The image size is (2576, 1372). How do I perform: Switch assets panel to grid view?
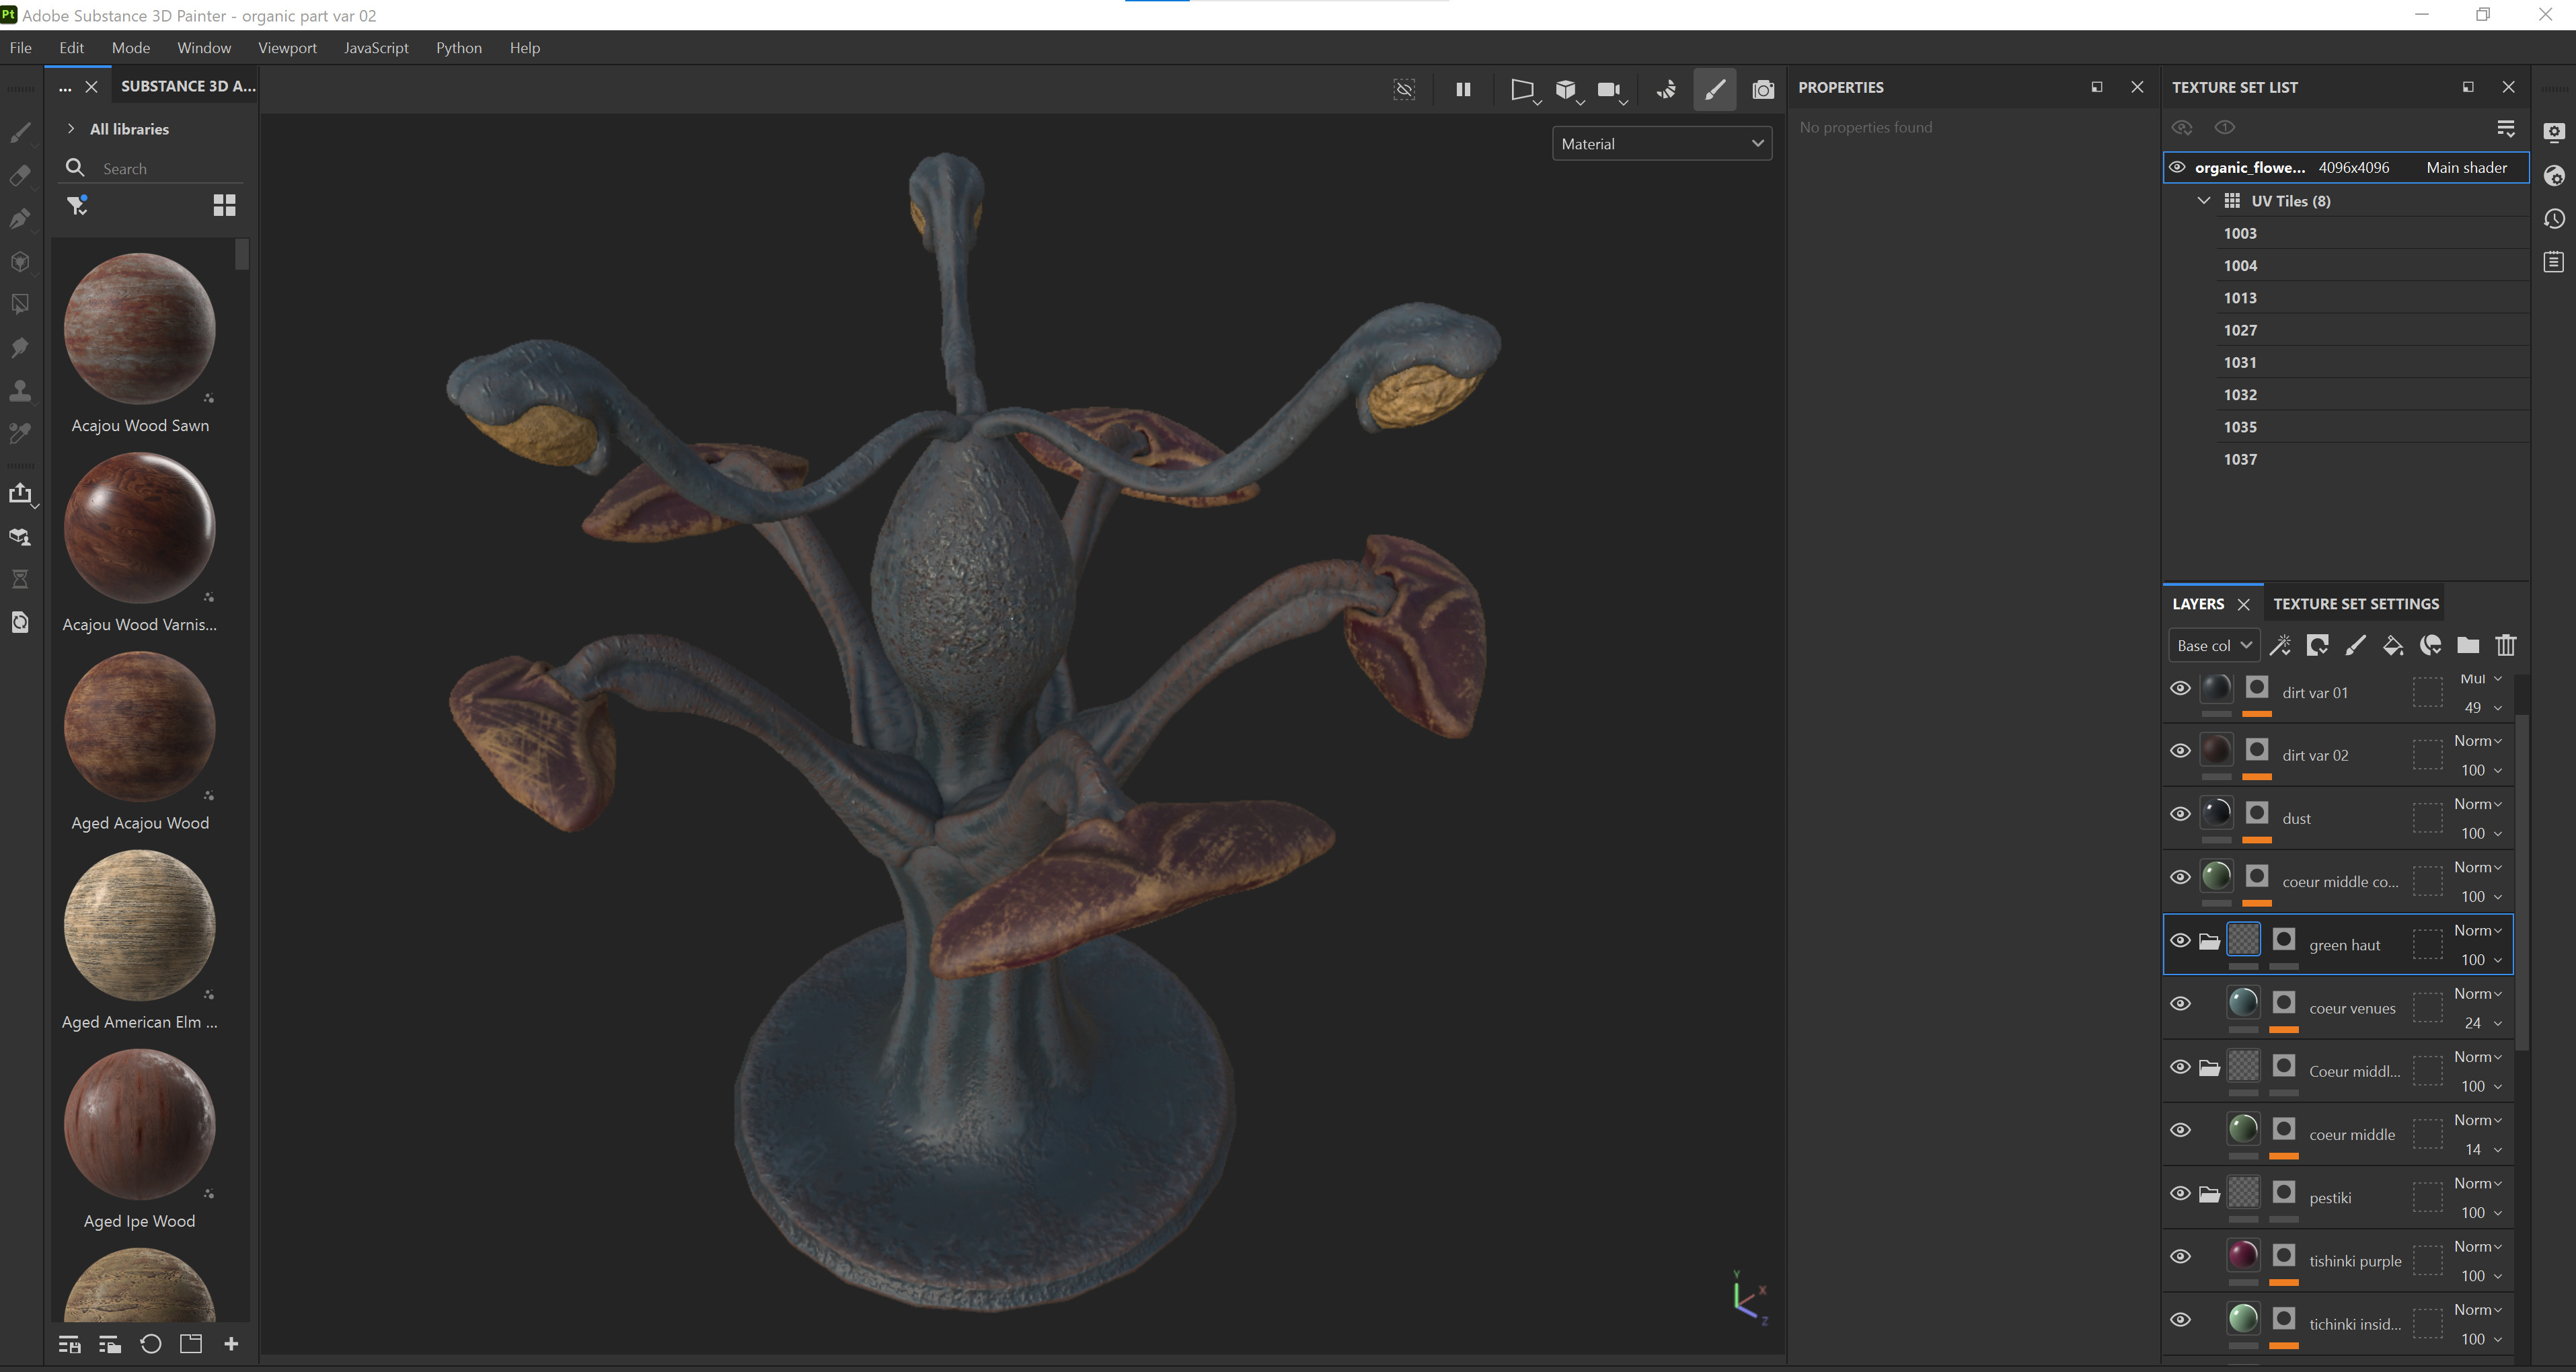coord(224,205)
